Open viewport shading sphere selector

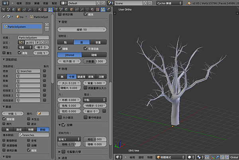[x=191, y=157]
